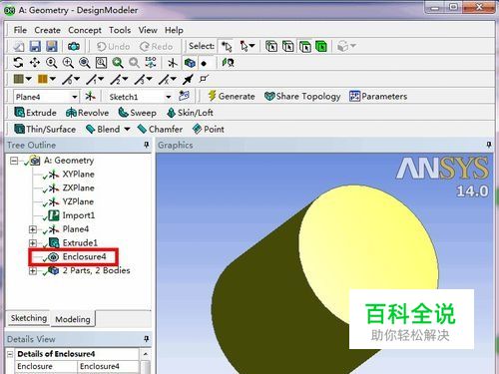Collapse the A: Geometry root node
Viewport: 499px width, 374px height.
point(14,161)
